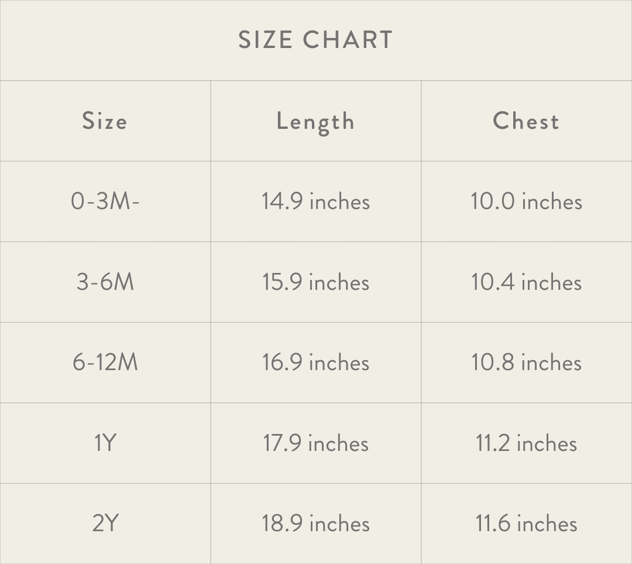
Task: Click the 18.9 inches length cell
Action: (315, 524)
